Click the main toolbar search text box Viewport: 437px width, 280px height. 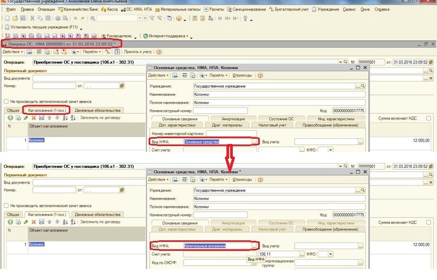tap(117, 19)
